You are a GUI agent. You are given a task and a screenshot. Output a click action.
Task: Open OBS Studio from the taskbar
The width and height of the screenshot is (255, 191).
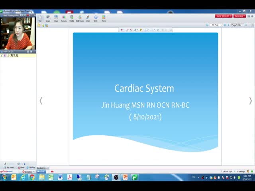click(116, 177)
